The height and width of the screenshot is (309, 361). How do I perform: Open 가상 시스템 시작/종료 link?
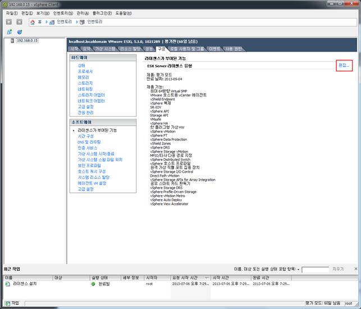[x=96, y=154]
